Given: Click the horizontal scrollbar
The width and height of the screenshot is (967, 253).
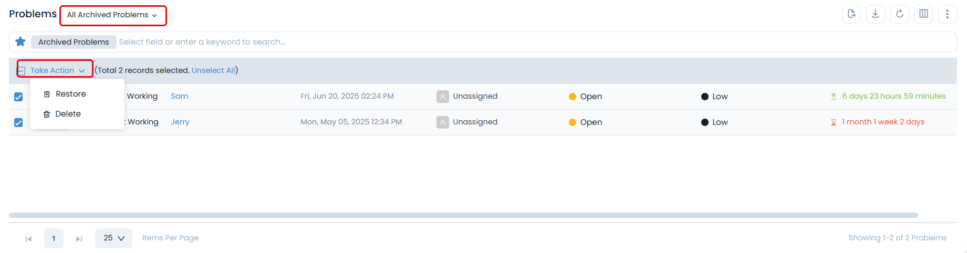Looking at the screenshot, I should 463,215.
